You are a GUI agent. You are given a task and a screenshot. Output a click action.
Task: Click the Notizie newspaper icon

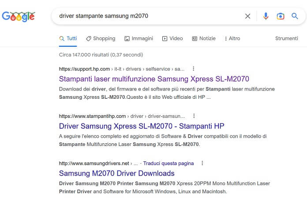coord(195,39)
